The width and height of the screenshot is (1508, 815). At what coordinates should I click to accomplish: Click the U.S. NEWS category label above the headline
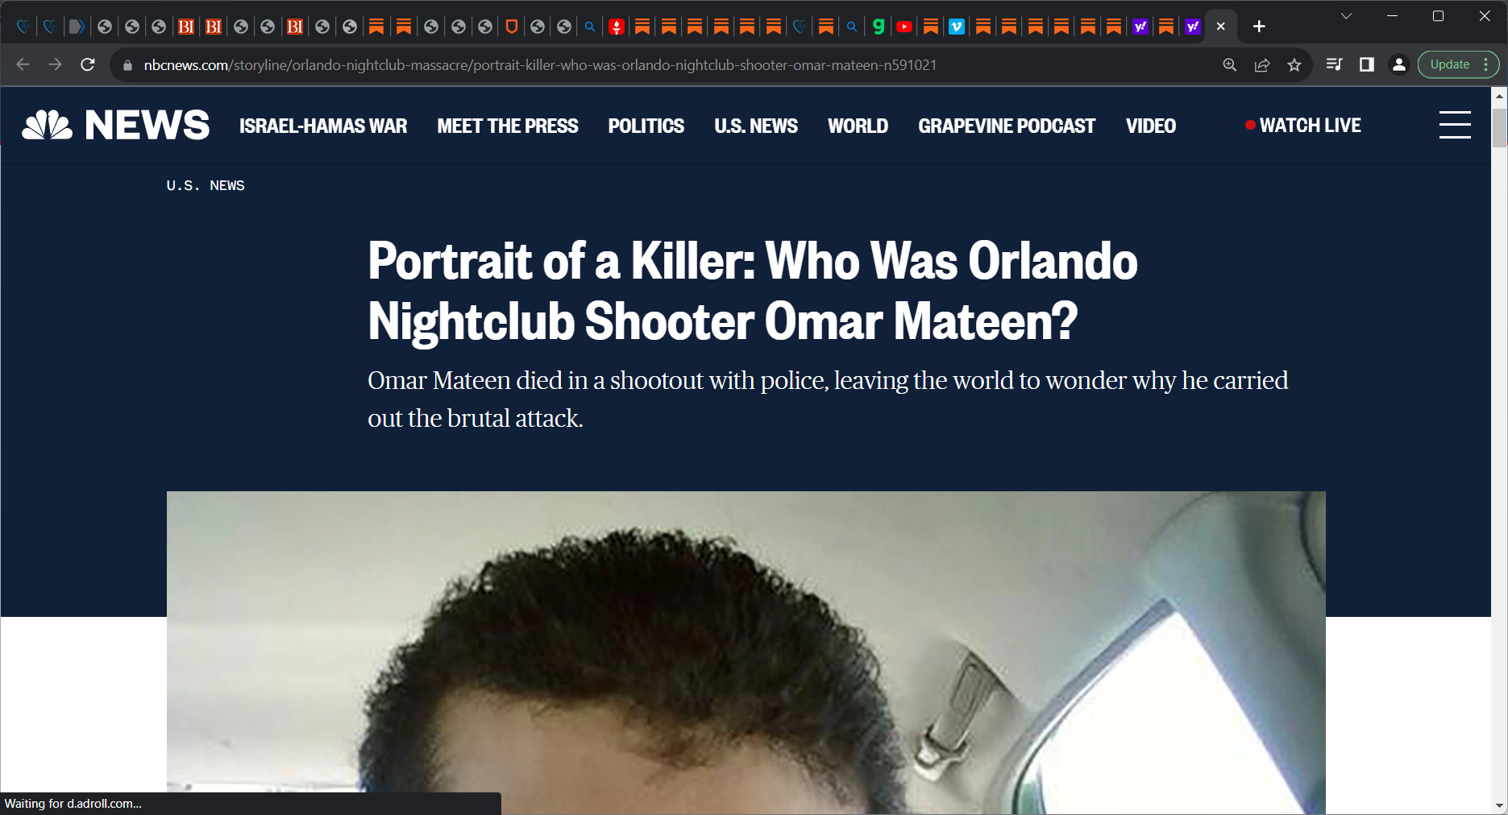click(x=206, y=185)
